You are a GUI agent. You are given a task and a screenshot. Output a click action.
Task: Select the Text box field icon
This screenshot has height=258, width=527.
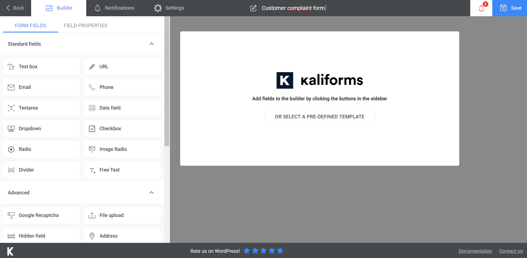(x=11, y=66)
